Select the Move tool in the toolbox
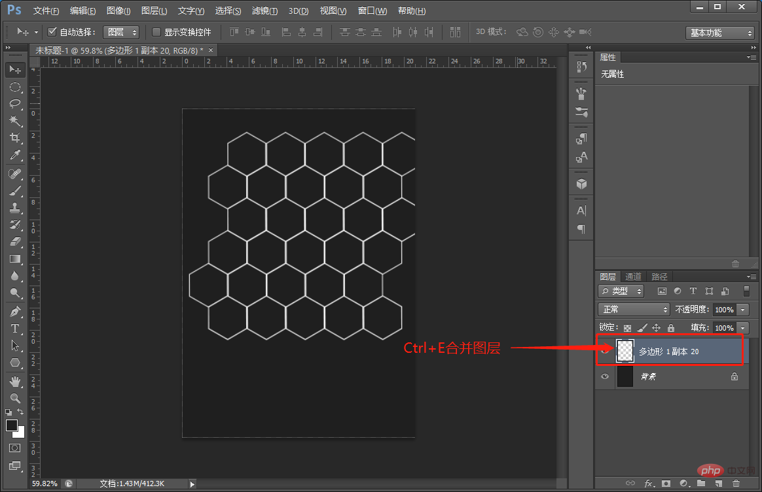 15,70
